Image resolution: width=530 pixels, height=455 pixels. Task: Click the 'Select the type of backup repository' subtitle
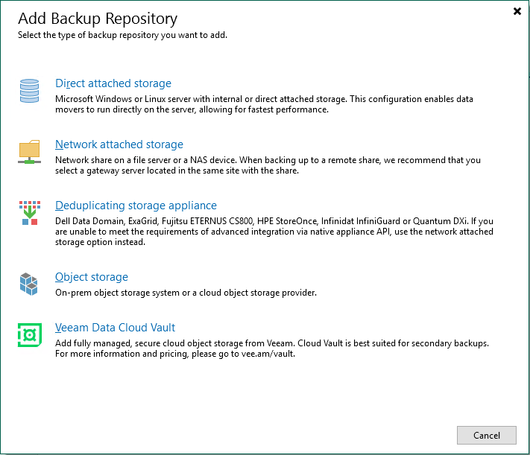(123, 35)
